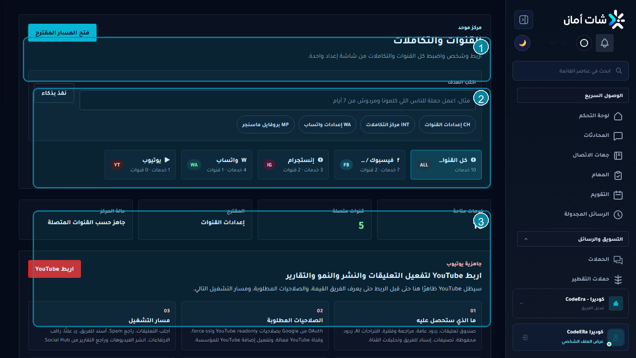This screenshot has width=636, height=358.
Task: Click the FB round badge
Action: coord(346,165)
